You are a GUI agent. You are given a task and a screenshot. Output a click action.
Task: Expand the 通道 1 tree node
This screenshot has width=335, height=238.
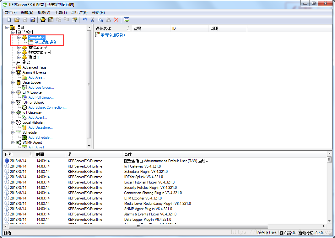(x=19, y=57)
